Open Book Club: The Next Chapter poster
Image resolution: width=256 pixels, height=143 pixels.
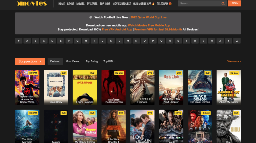171,87
